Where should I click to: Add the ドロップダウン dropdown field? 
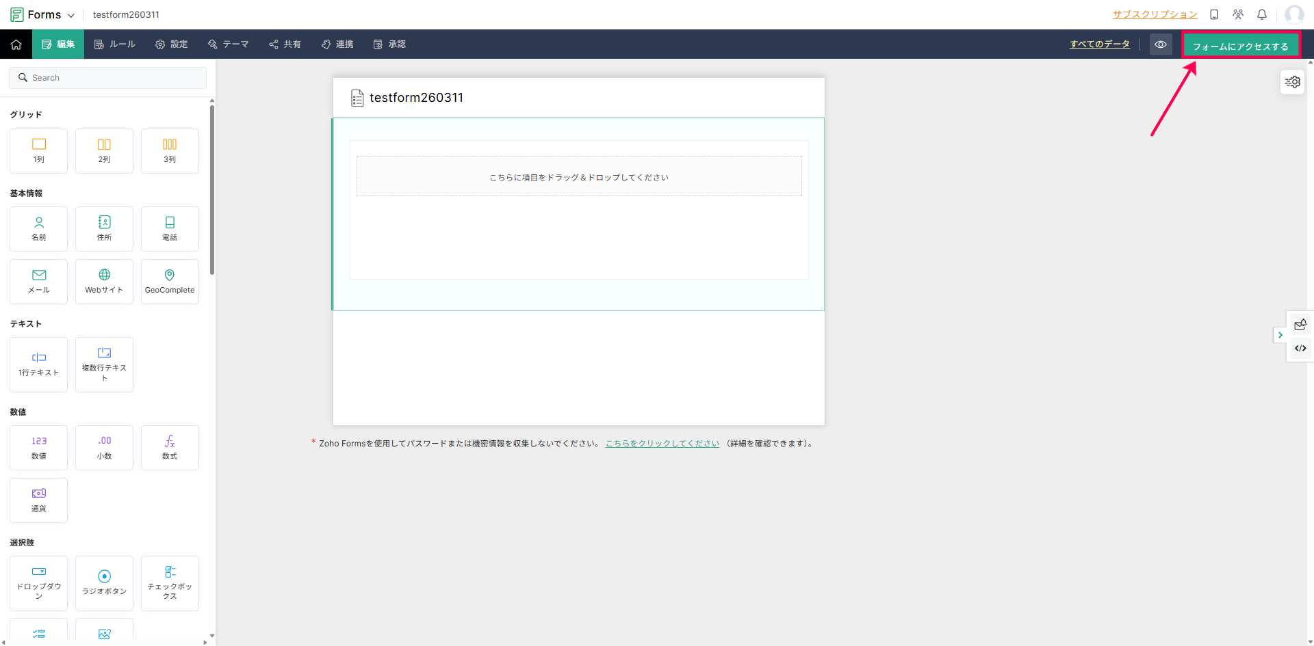[39, 582]
